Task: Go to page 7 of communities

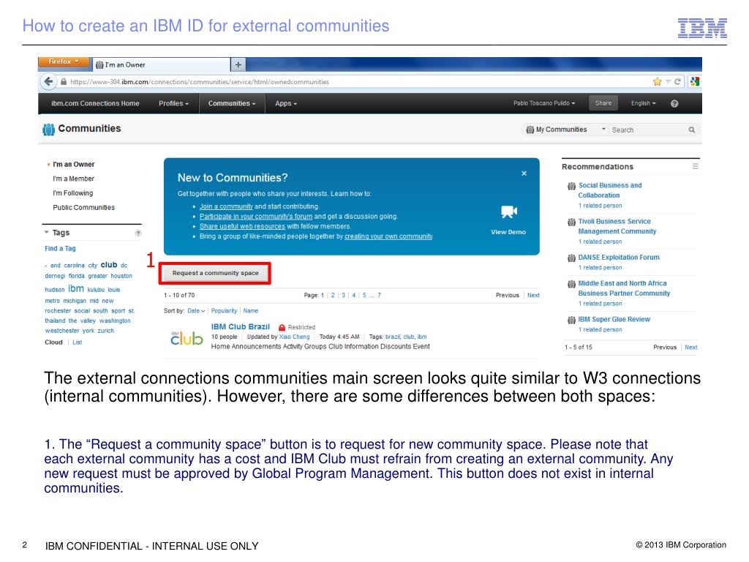Action: point(380,296)
